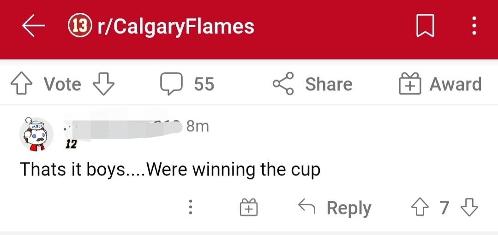Tap the back arrow in the header
The width and height of the screenshot is (498, 235).
33,27
